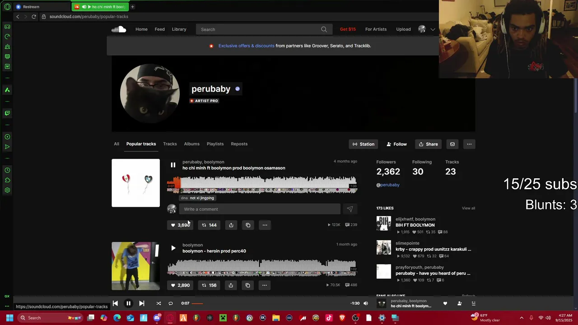Open Opera sidebar settings gear
This screenshot has height=325, width=578.
7,190
